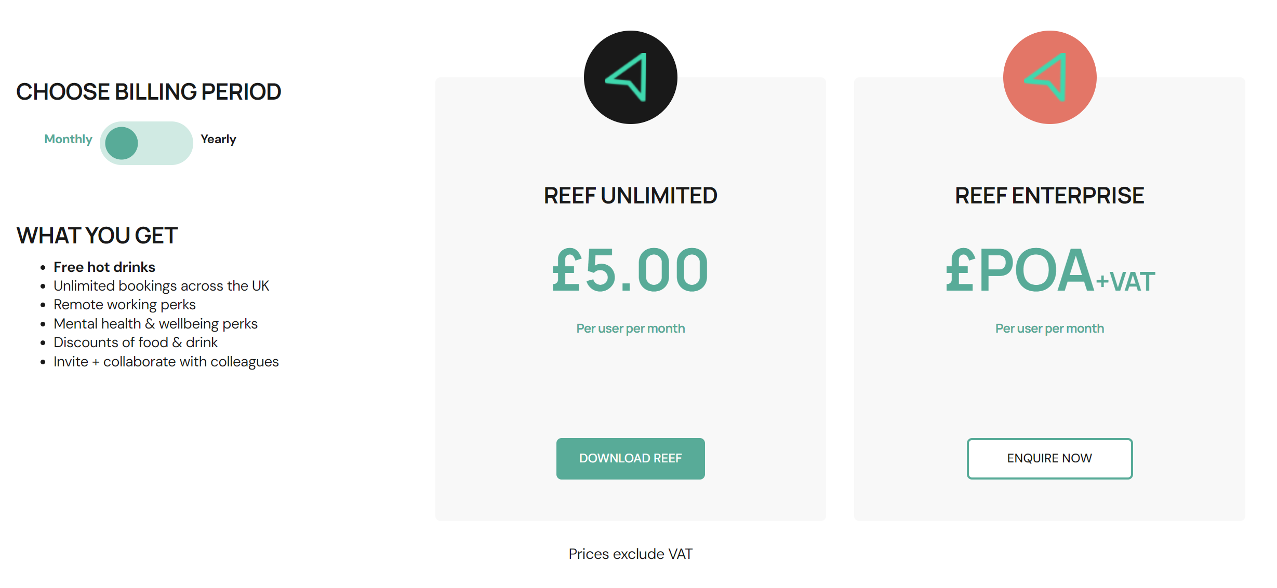The width and height of the screenshot is (1277, 588).
Task: Click the Reef Unlimited plan title
Action: point(630,196)
